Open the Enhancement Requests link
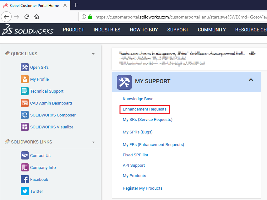Screen dimensions: 267x200 point(144,109)
